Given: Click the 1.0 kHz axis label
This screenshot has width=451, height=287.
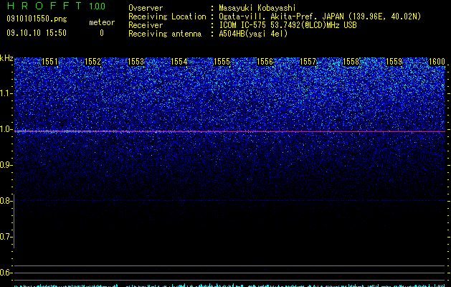Looking at the screenshot, I should [x=5, y=129].
